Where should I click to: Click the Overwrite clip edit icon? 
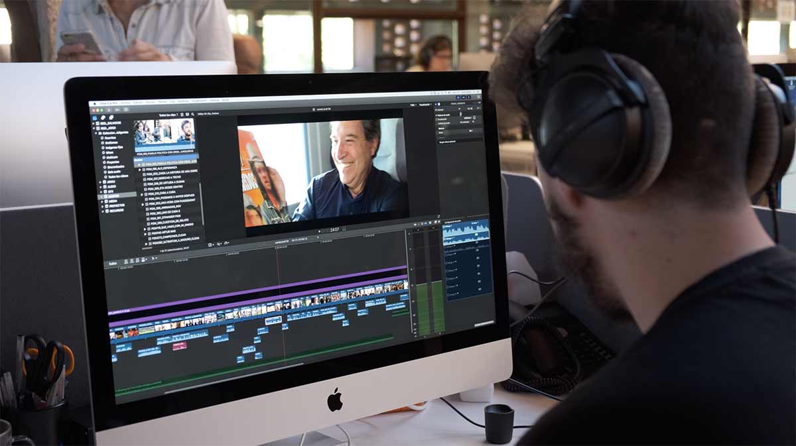pos(143,260)
